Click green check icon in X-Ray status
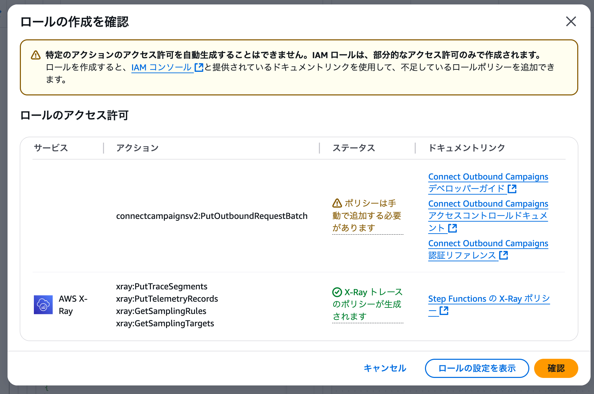 pyautogui.click(x=337, y=292)
